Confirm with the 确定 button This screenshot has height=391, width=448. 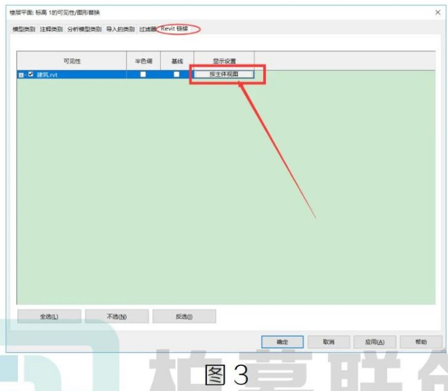point(282,341)
